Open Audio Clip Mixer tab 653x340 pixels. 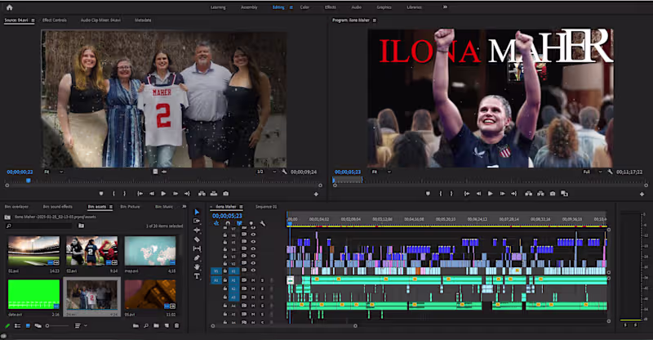coord(100,20)
